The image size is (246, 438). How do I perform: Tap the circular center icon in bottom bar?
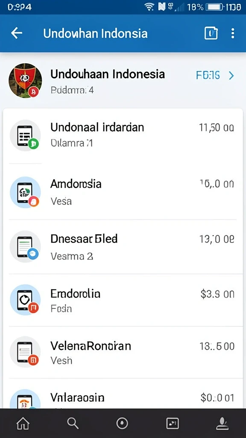(x=122, y=423)
